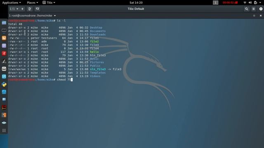Open the system menu arrow at top right
The height and width of the screenshot is (148, 264).
[x=260, y=2]
